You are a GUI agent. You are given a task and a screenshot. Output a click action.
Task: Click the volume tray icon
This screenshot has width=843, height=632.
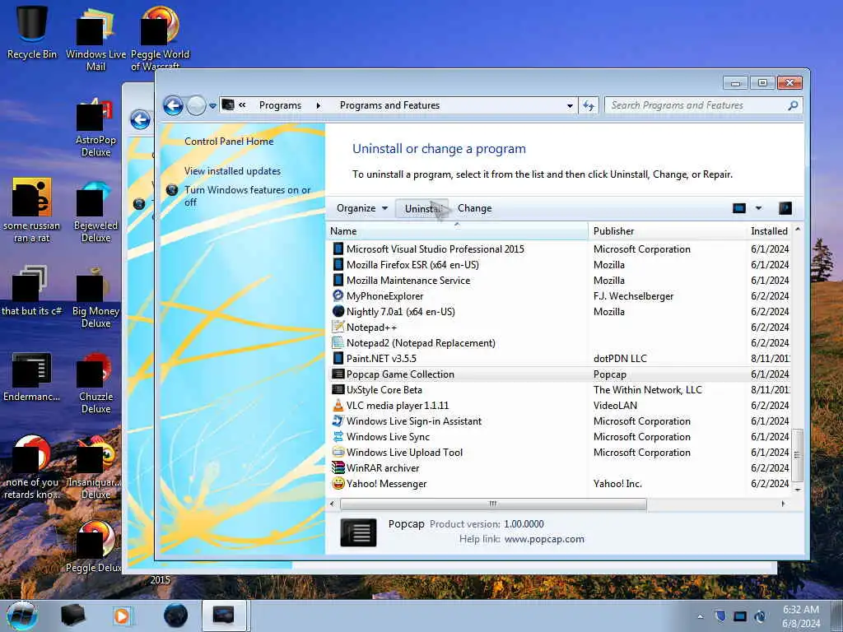tap(760, 616)
